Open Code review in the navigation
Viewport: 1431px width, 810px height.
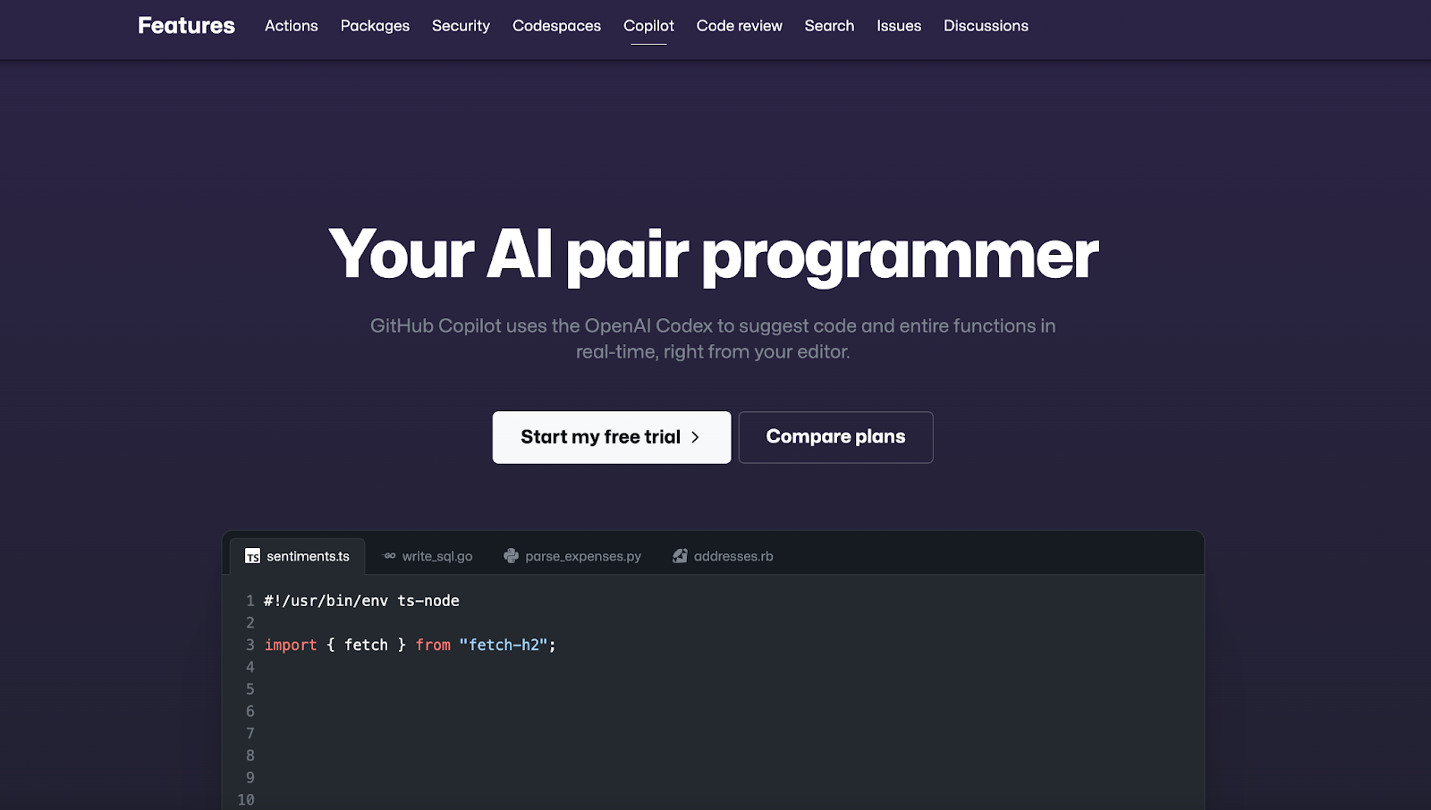[740, 26]
